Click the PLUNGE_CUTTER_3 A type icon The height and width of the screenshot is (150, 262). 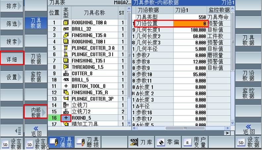pyautogui.click(x=66, y=48)
